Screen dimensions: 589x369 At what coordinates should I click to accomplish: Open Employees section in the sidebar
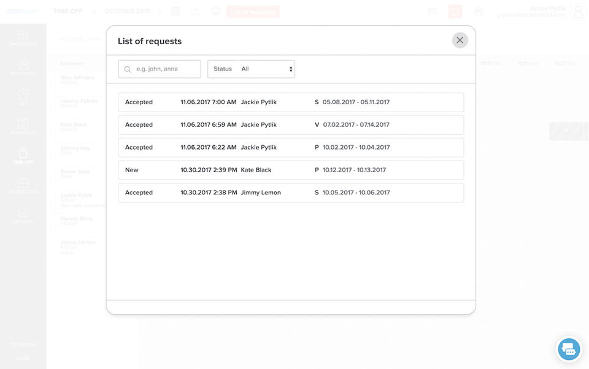[23, 67]
